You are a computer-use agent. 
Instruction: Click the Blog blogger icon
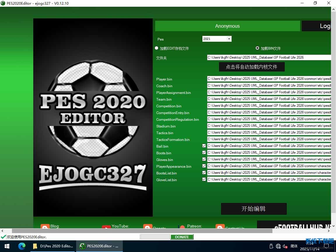[x=45, y=227]
